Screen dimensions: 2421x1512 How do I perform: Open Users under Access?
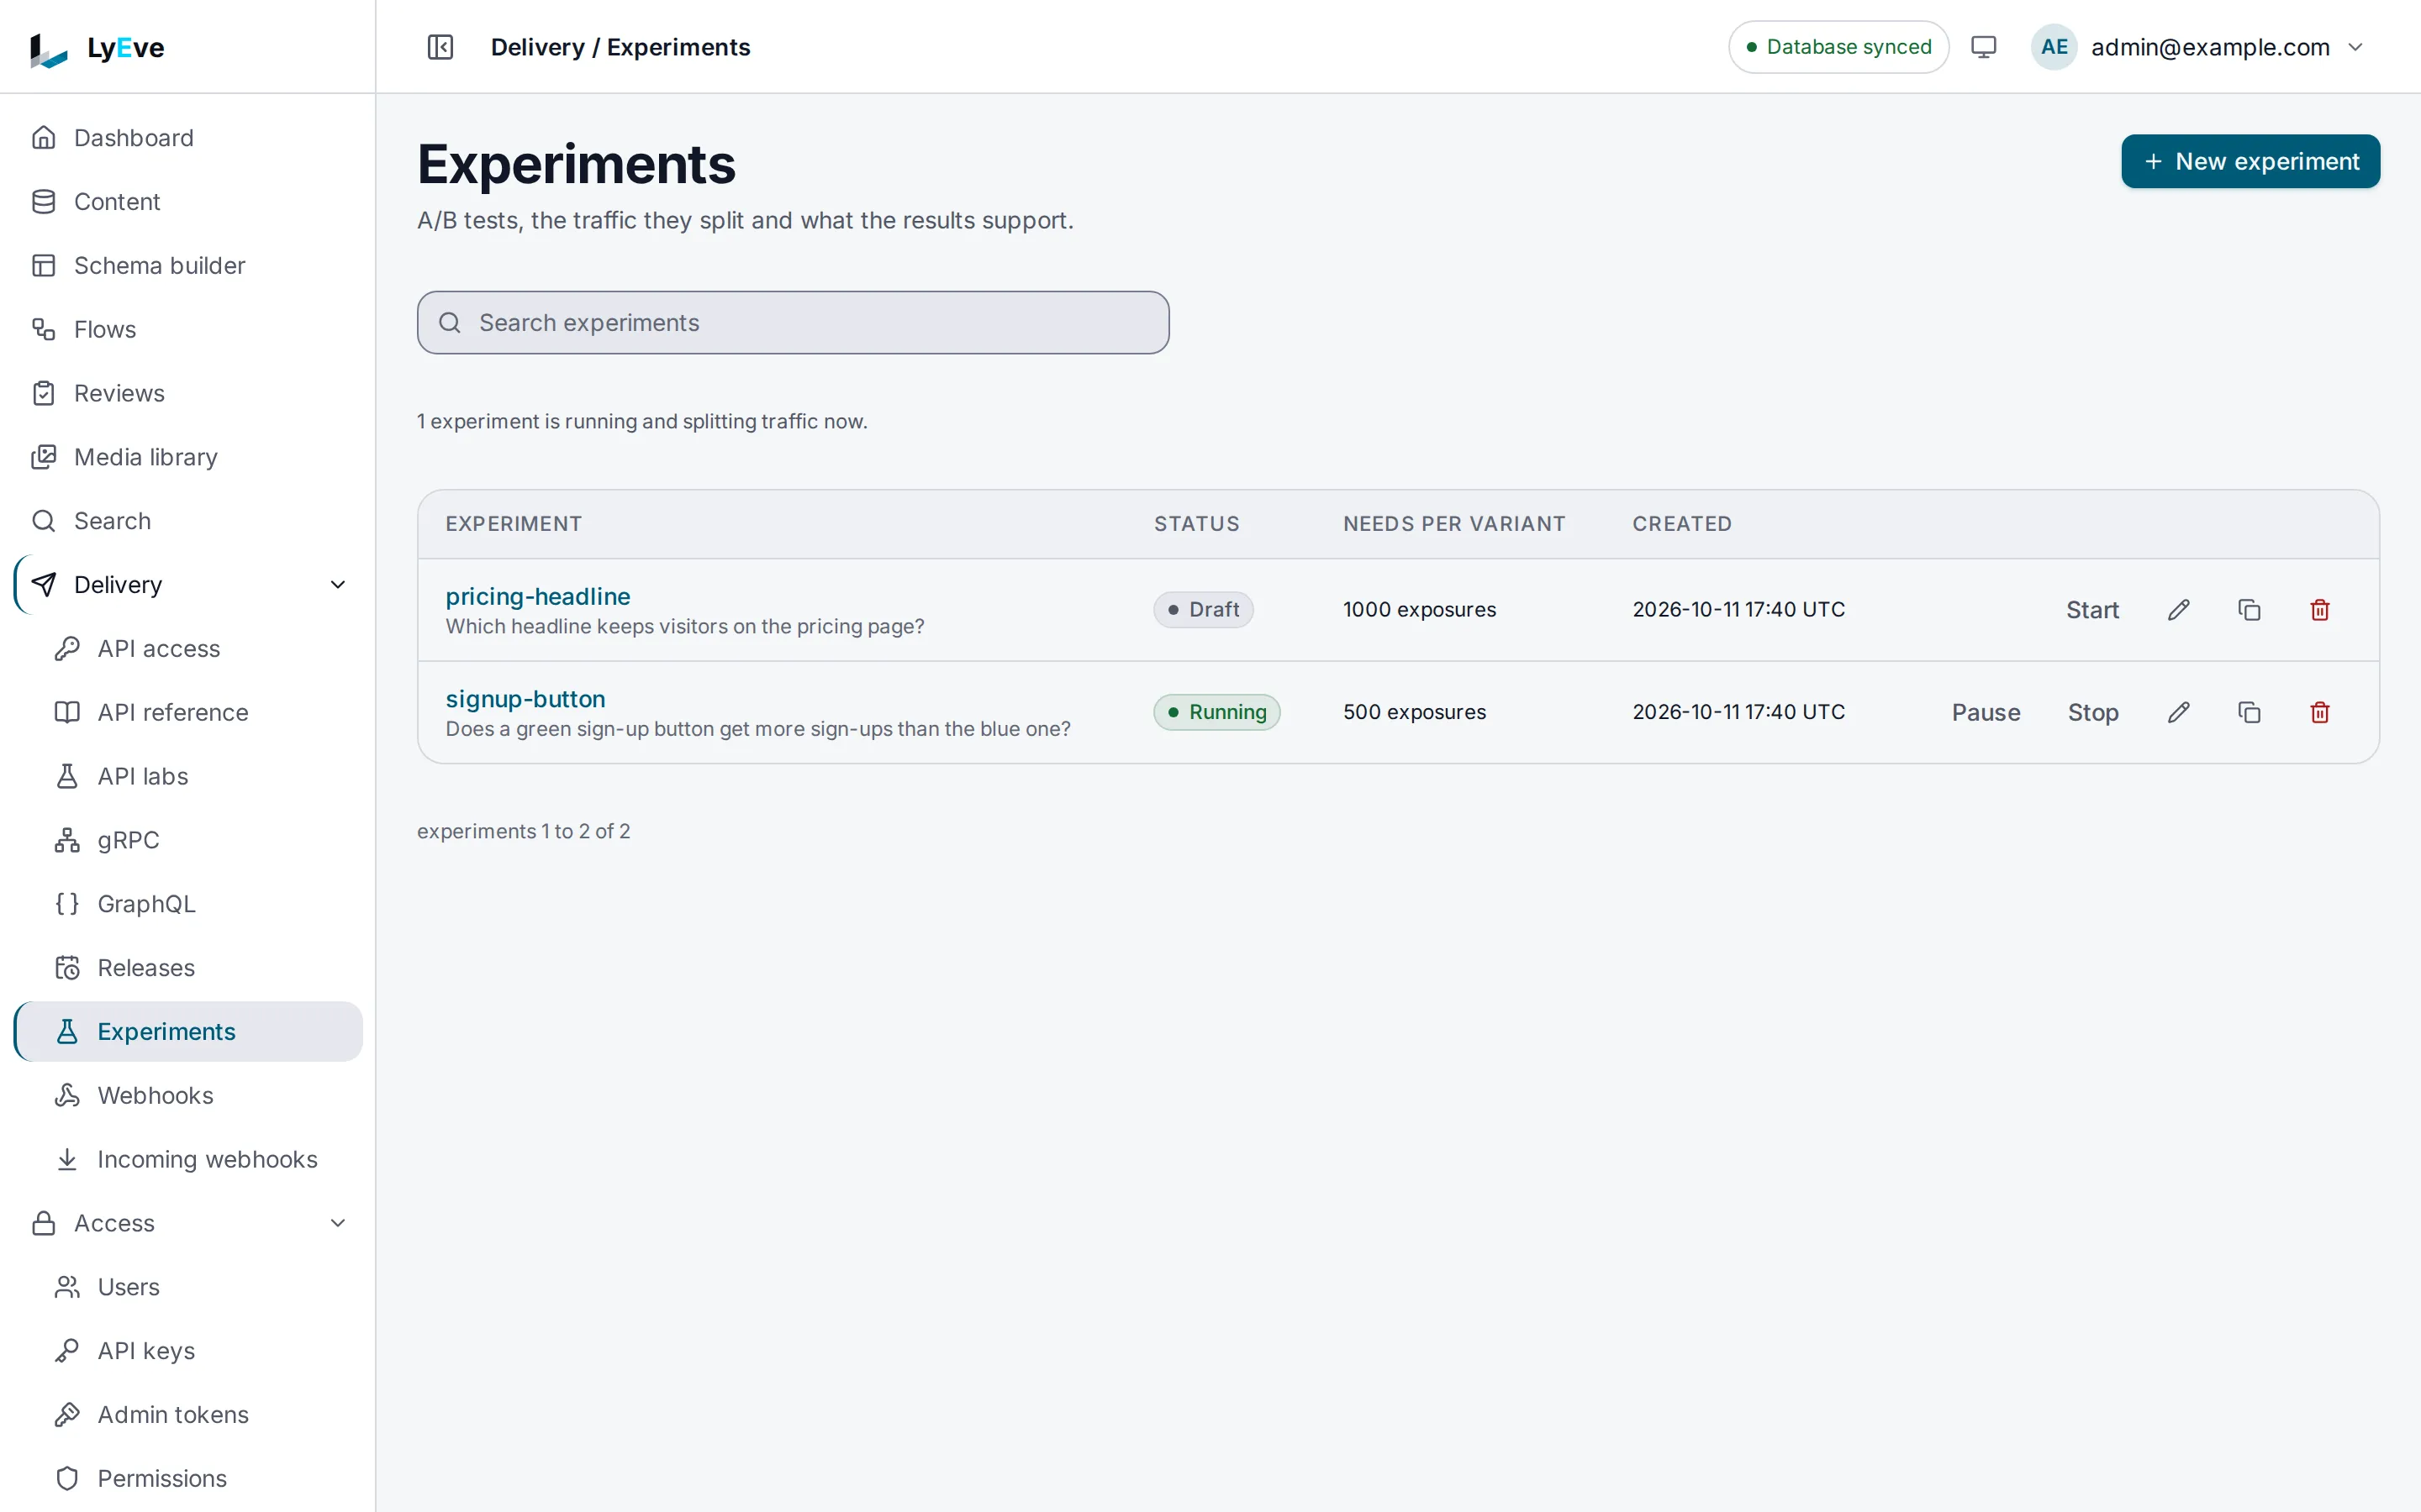click(188, 1287)
